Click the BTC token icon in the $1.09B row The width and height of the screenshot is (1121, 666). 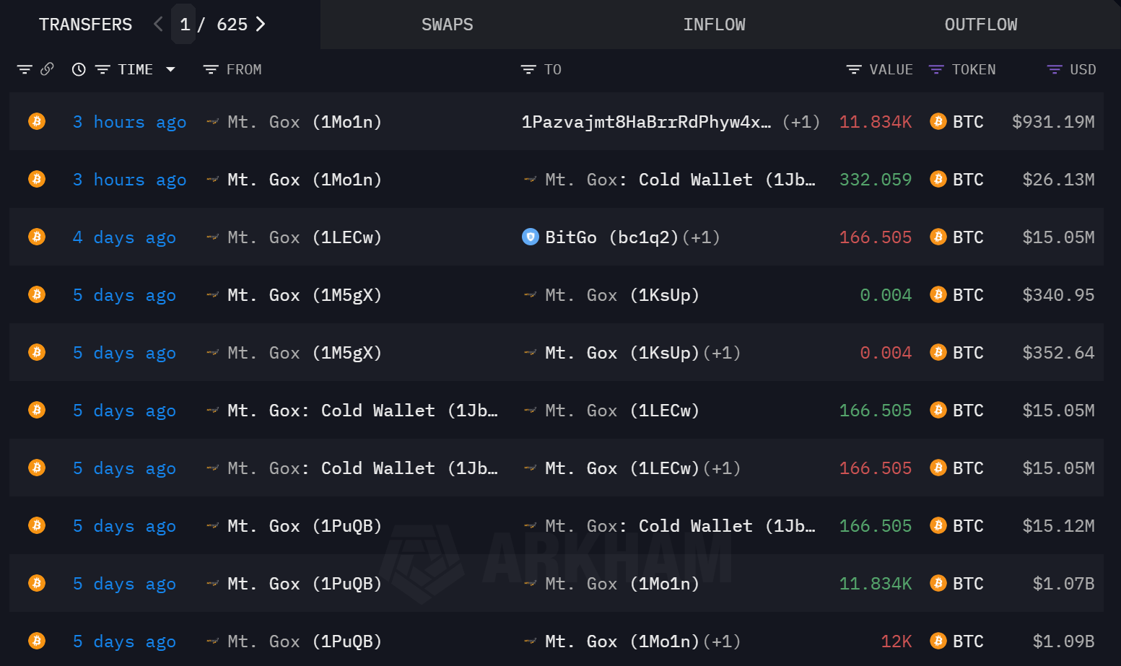[x=938, y=641]
